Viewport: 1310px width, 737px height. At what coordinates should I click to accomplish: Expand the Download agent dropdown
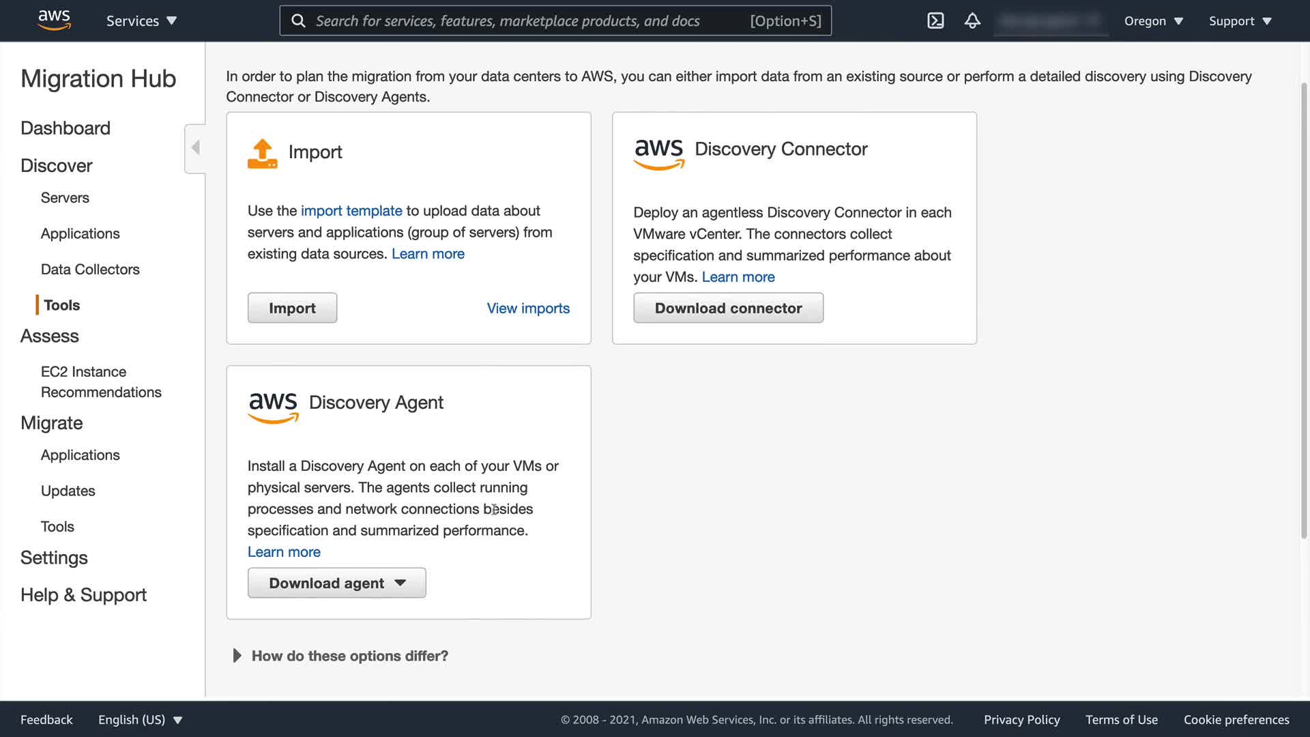(x=336, y=583)
